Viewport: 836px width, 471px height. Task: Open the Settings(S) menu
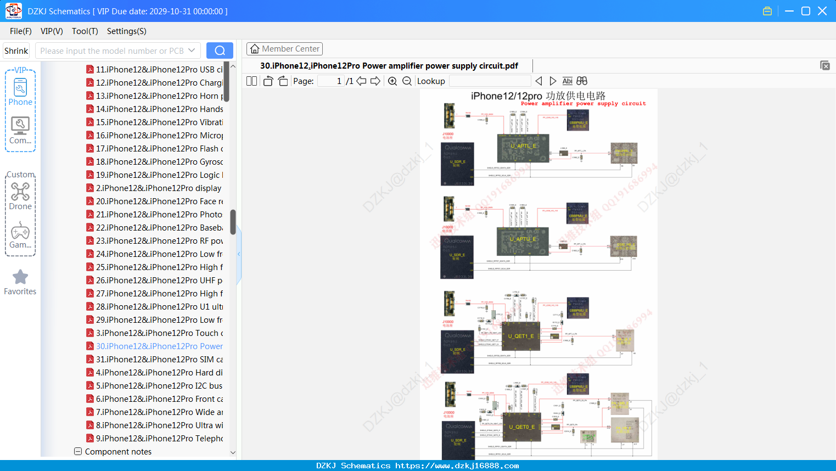tap(127, 31)
